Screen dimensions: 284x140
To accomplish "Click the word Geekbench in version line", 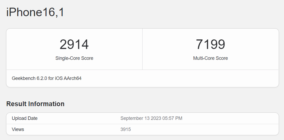I will [24, 78].
